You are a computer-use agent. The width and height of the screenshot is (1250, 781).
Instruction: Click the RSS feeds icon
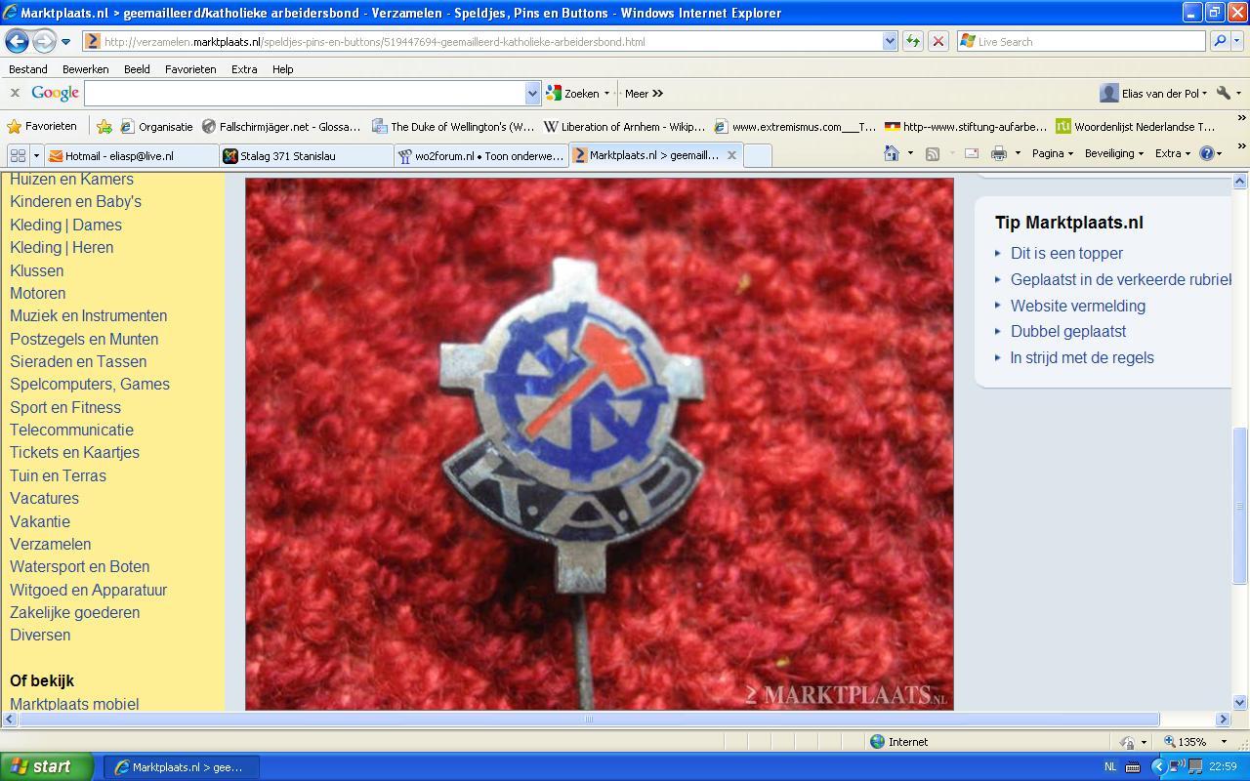click(933, 153)
